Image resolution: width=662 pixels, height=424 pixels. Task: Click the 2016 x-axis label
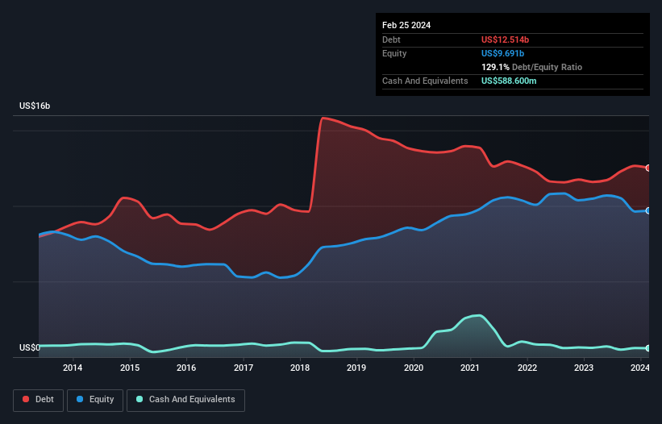point(186,368)
